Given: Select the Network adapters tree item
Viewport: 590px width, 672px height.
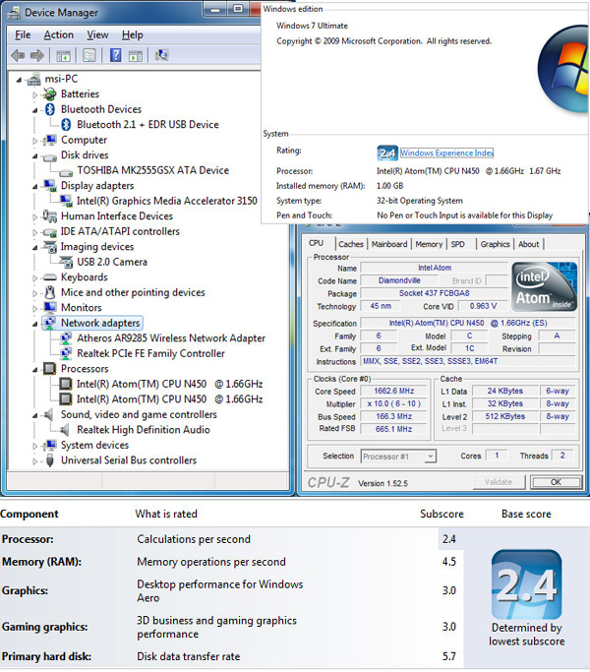Looking at the screenshot, I should pyautogui.click(x=100, y=323).
